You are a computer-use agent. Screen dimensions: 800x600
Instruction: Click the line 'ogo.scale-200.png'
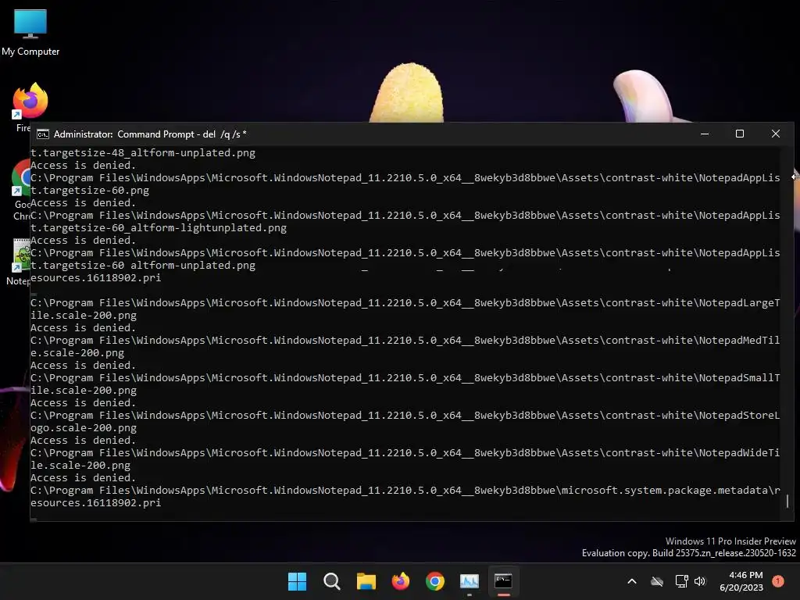pos(84,427)
